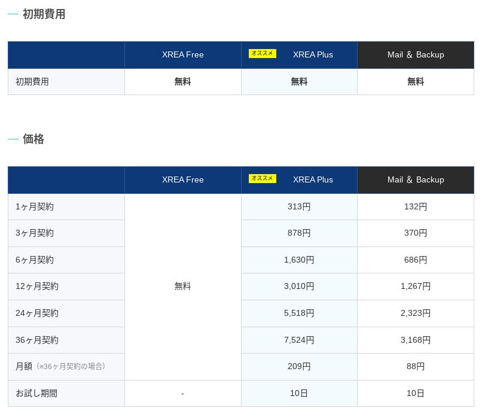Select the 24ヶ月契約 row label
This screenshot has height=414, width=482.
coord(37,313)
